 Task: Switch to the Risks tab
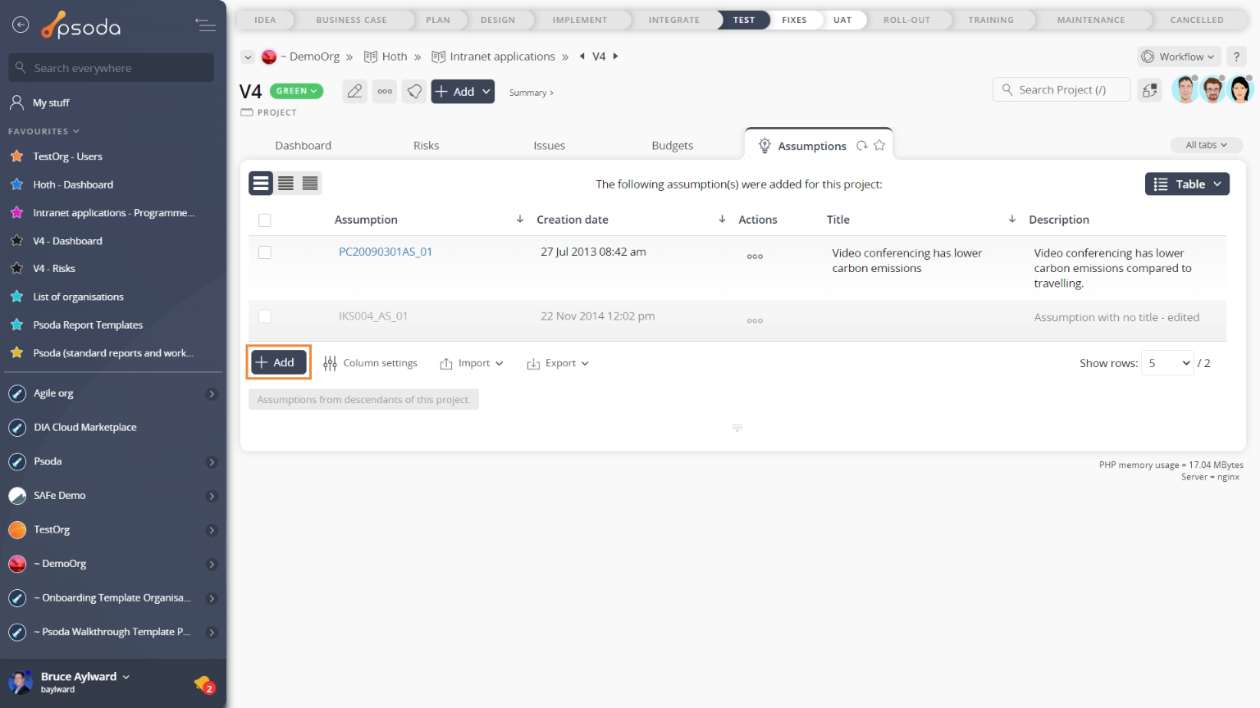[x=426, y=146]
